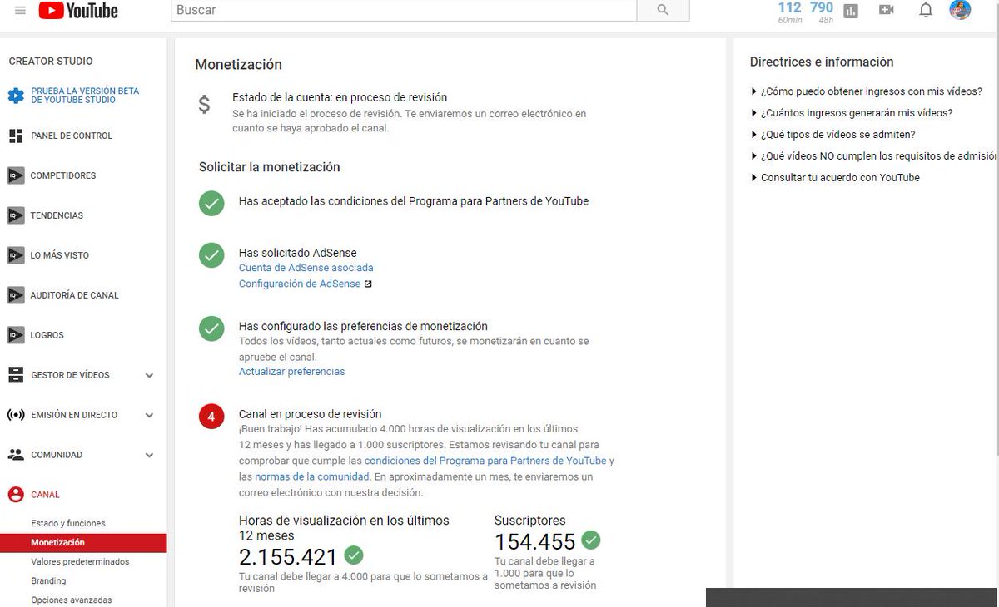Open Competidores in sidebar
The height and width of the screenshot is (607, 999).
click(63, 175)
